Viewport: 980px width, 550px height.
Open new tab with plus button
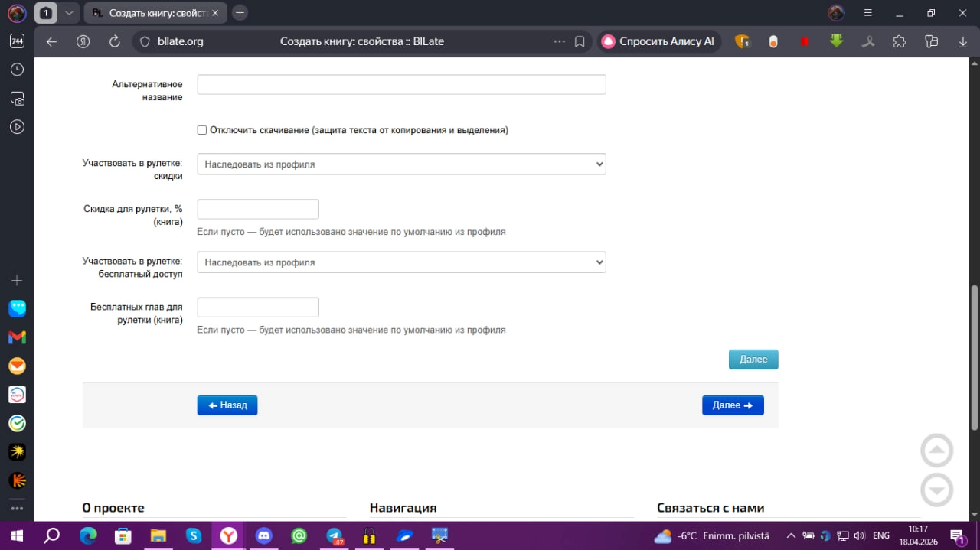tap(240, 13)
